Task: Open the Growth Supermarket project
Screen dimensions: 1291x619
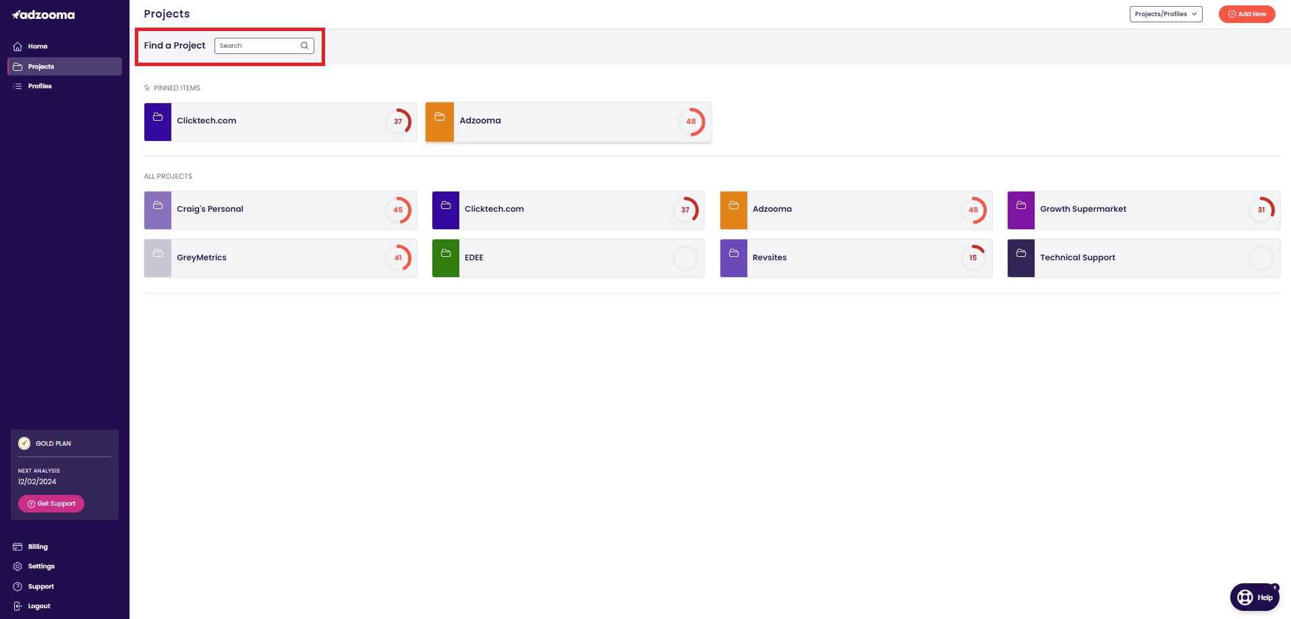Action: pyautogui.click(x=1144, y=210)
